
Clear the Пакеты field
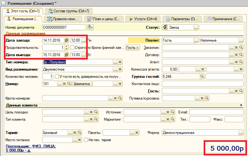pyautogui.click(x=137, y=133)
